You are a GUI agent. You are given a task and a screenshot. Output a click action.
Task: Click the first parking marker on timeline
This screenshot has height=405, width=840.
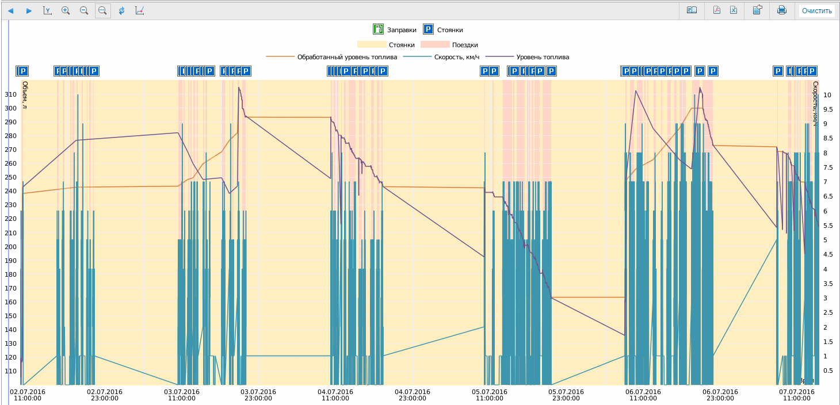point(22,71)
